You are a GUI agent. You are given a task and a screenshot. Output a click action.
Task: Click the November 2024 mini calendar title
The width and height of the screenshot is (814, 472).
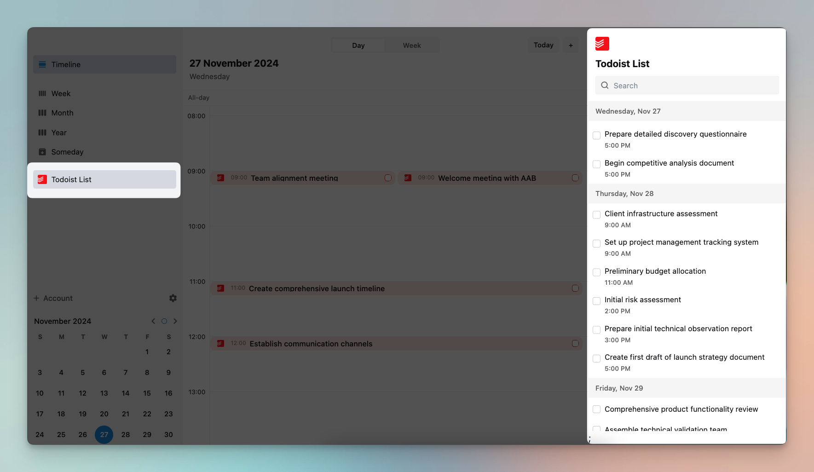(63, 321)
